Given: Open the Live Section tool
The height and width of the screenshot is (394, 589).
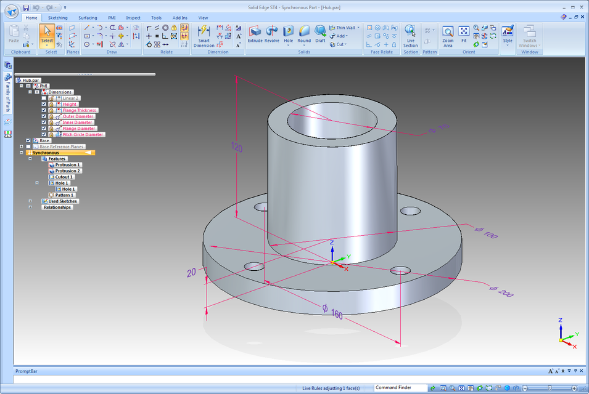Looking at the screenshot, I should 410,36.
